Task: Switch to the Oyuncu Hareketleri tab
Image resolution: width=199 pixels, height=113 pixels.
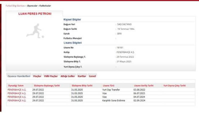Action: point(19,76)
